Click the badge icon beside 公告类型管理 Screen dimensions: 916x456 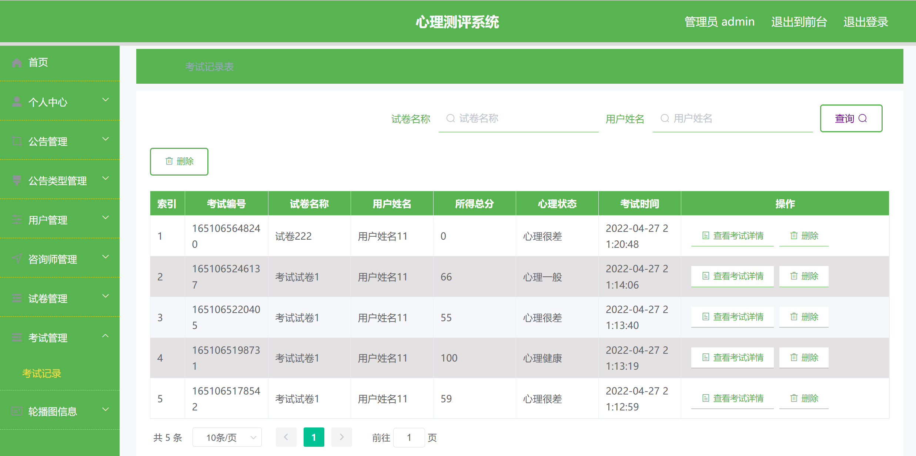[17, 180]
